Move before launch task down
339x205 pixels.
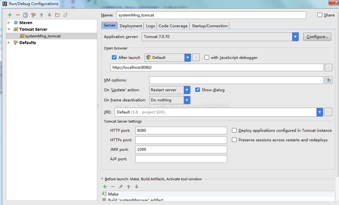[137, 187]
